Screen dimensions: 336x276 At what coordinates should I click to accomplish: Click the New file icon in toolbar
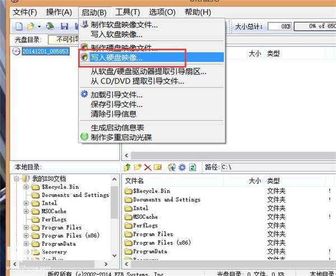[x=19, y=26]
